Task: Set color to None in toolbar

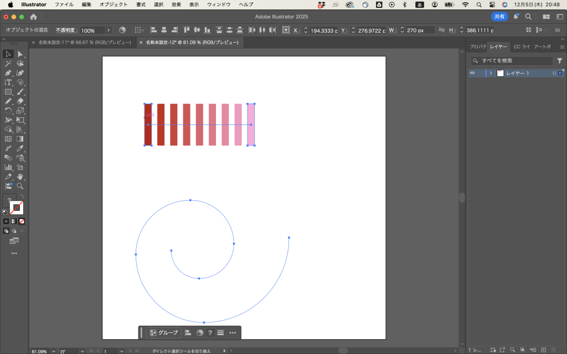Action: (x=22, y=221)
